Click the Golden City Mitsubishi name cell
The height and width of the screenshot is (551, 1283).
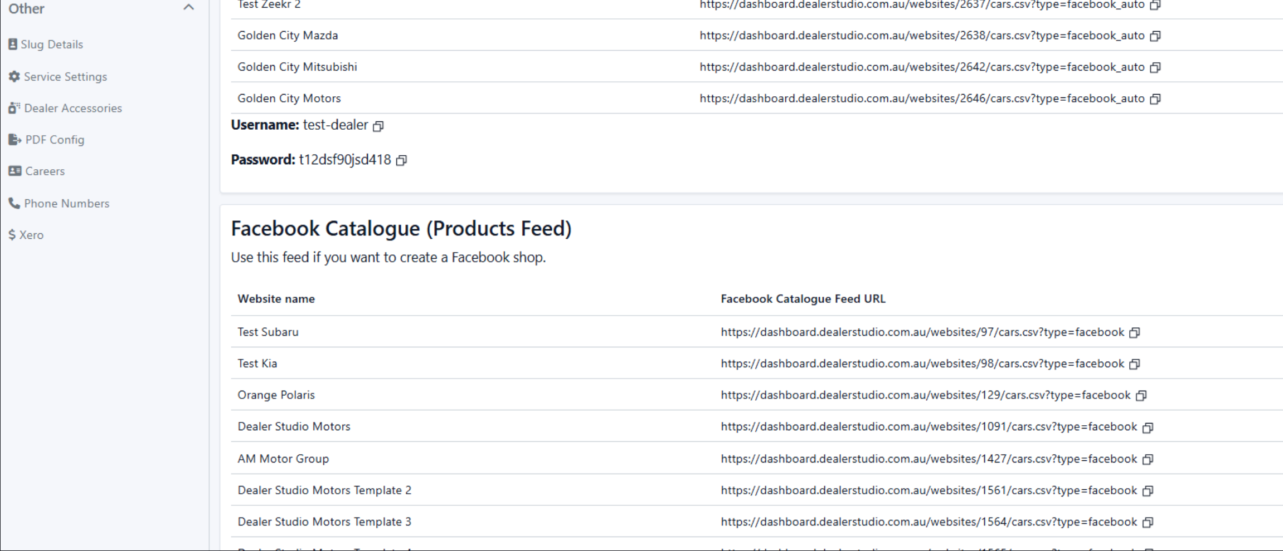pos(297,67)
